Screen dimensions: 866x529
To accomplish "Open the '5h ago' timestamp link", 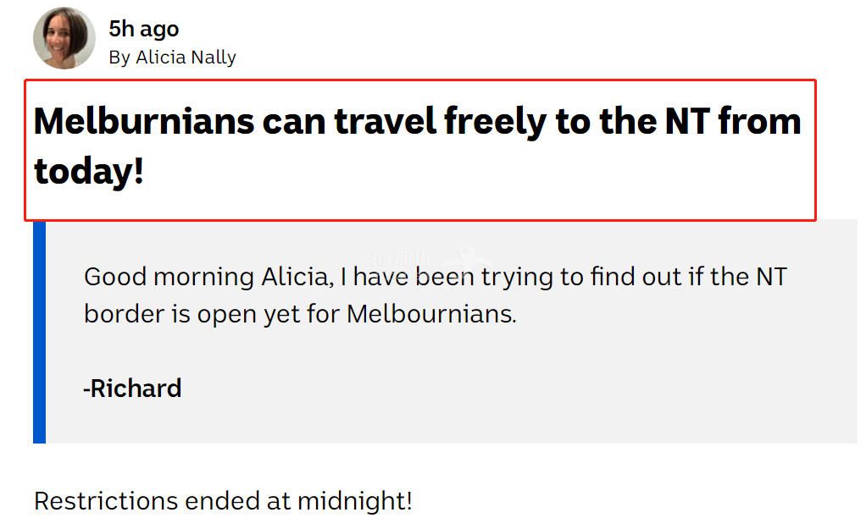I will tap(143, 30).
